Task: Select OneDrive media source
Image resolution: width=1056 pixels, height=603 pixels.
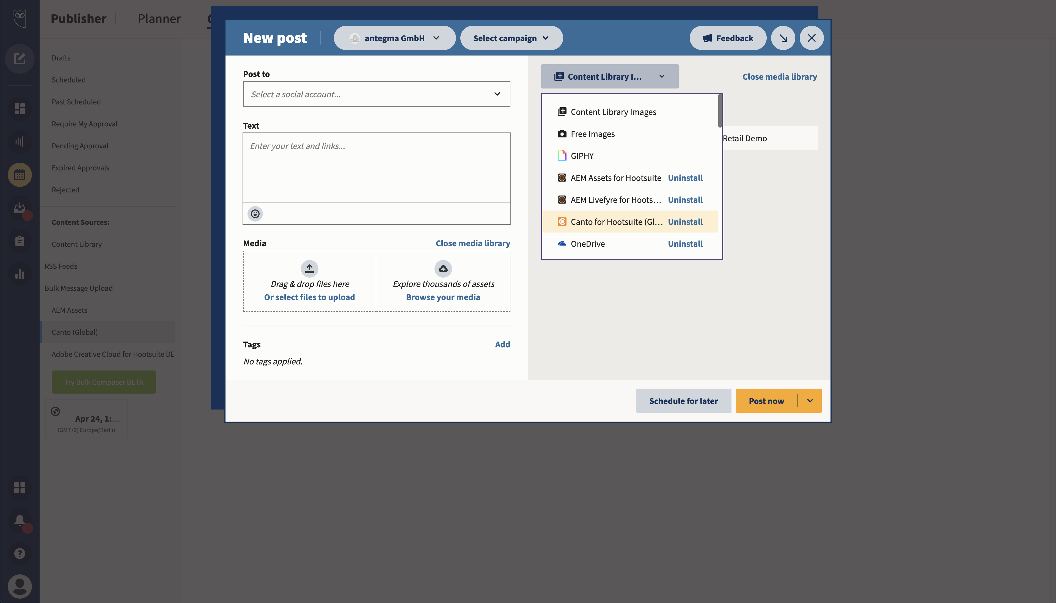Action: [587, 244]
